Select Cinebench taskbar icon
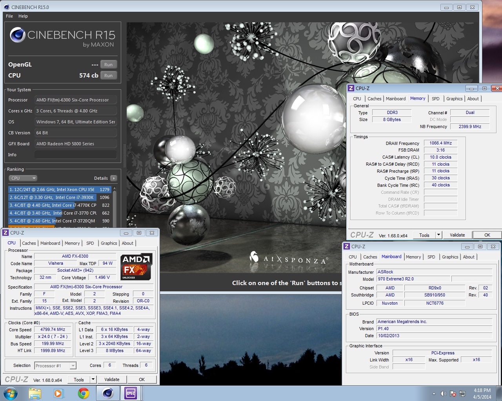Screen dimensions: 502x401 (x=108, y=393)
